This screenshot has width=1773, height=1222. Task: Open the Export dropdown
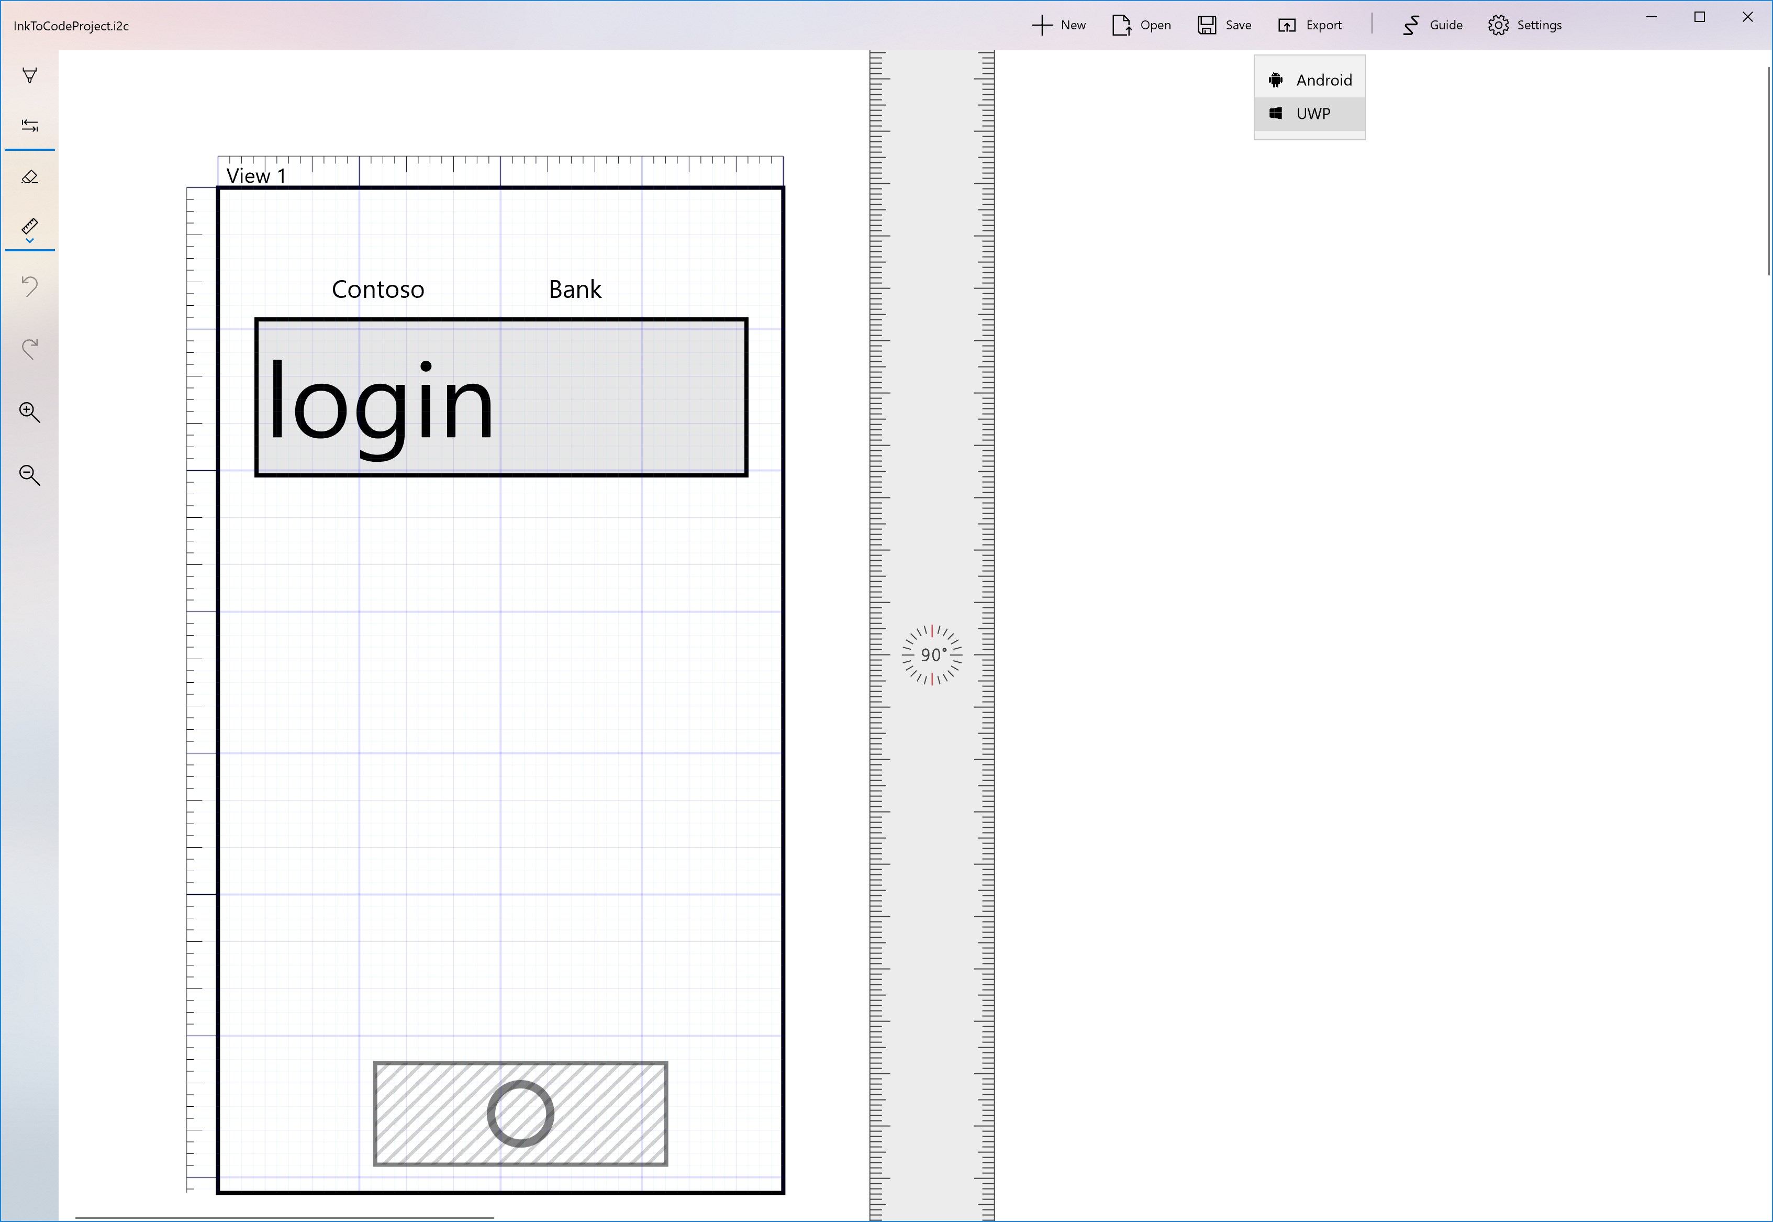point(1310,25)
